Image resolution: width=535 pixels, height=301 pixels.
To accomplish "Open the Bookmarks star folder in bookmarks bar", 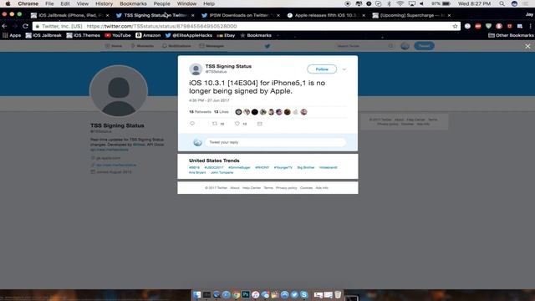I will 256,35.
